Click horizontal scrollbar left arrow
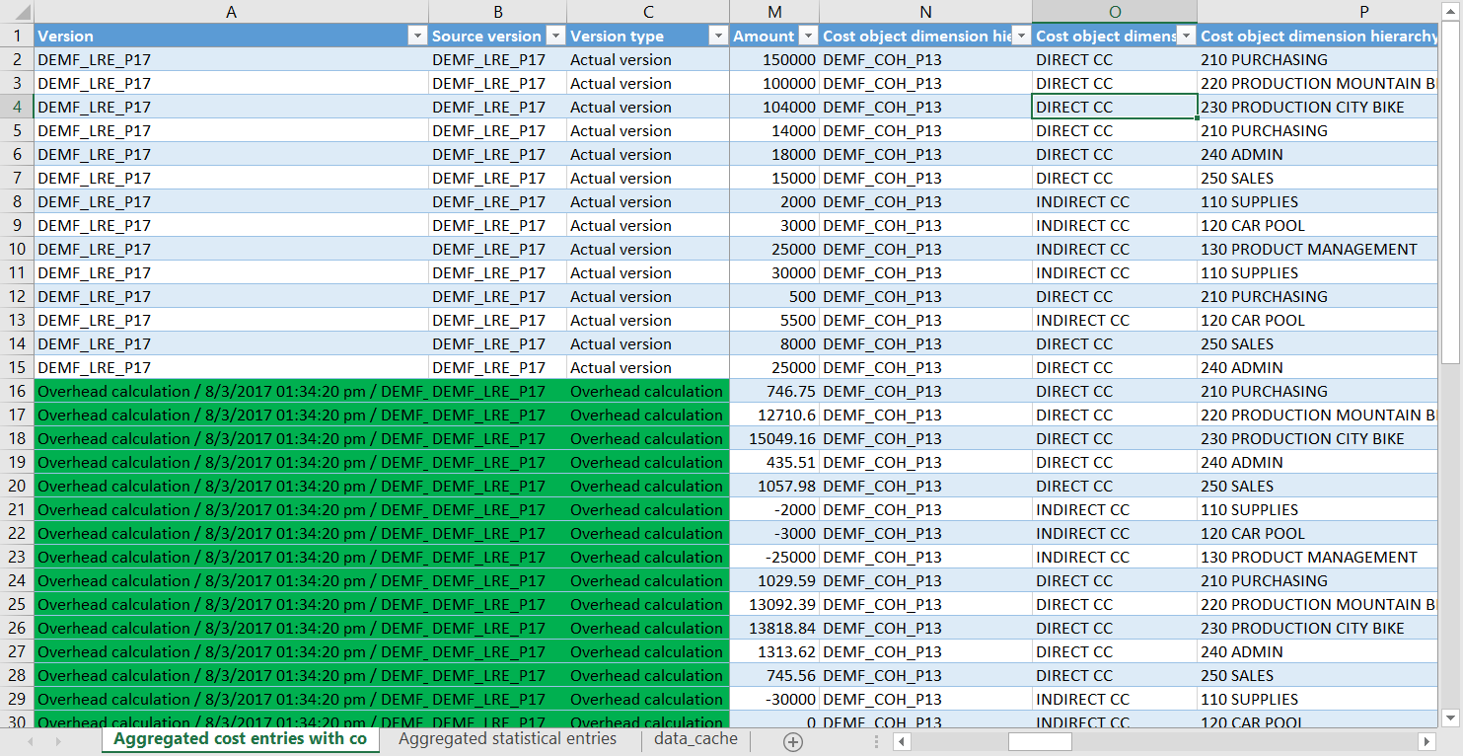The image size is (1463, 756). pos(902,741)
